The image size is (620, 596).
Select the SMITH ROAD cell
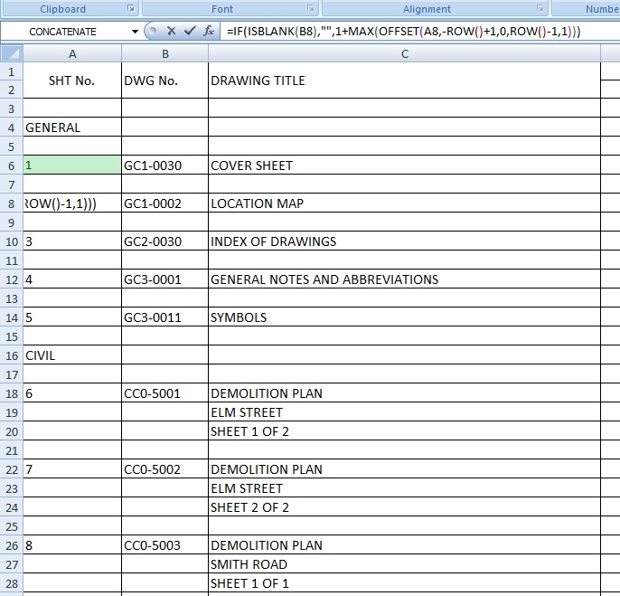[405, 564]
